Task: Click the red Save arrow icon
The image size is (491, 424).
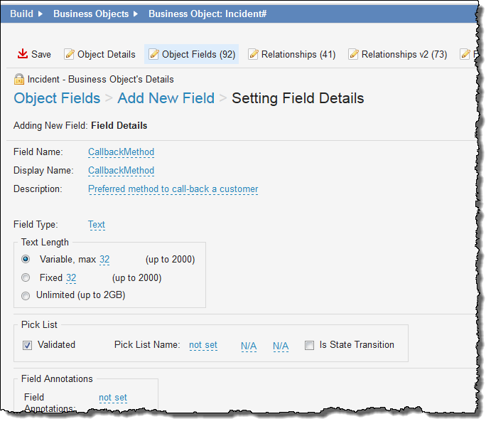Action: pyautogui.click(x=22, y=54)
